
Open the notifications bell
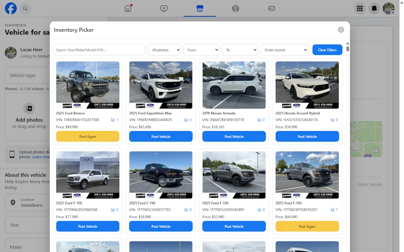pos(374,8)
